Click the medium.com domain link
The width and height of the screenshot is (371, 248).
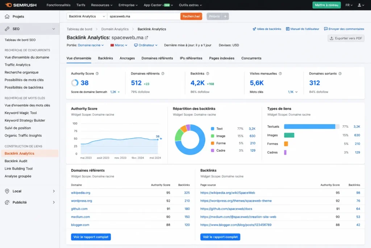80,217
